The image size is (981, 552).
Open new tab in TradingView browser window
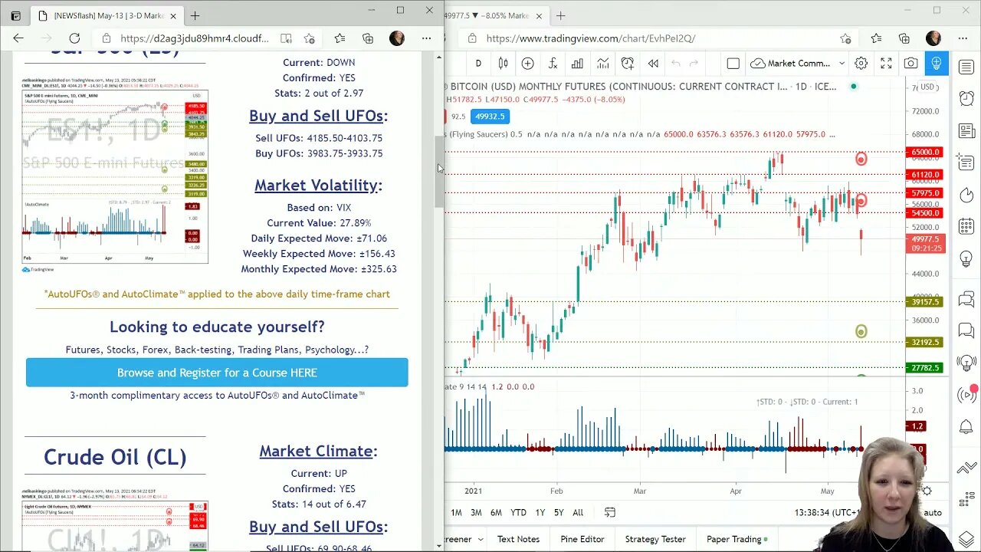point(560,15)
